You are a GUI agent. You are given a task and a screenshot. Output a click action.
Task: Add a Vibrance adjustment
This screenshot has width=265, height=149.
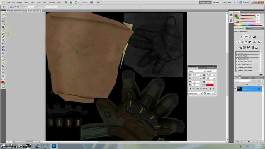click(x=238, y=42)
